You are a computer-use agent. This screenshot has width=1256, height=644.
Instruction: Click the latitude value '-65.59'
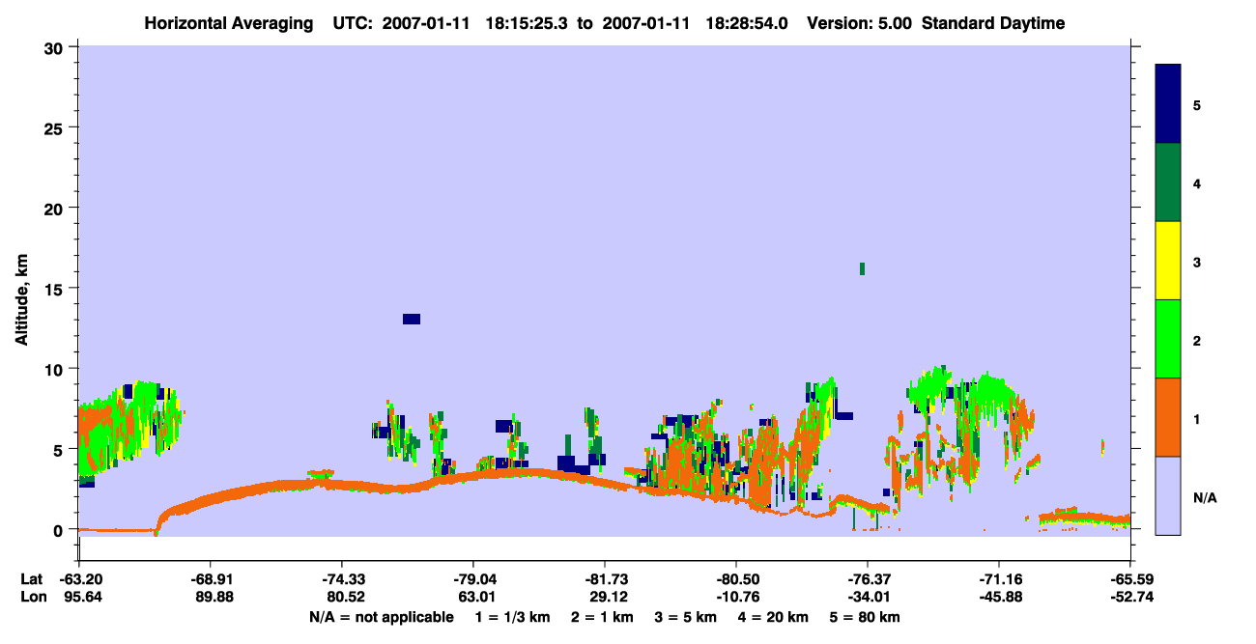click(x=1130, y=579)
